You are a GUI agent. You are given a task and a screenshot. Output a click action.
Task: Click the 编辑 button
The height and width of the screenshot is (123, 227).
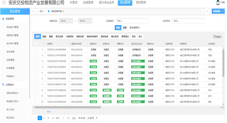point(44,36)
